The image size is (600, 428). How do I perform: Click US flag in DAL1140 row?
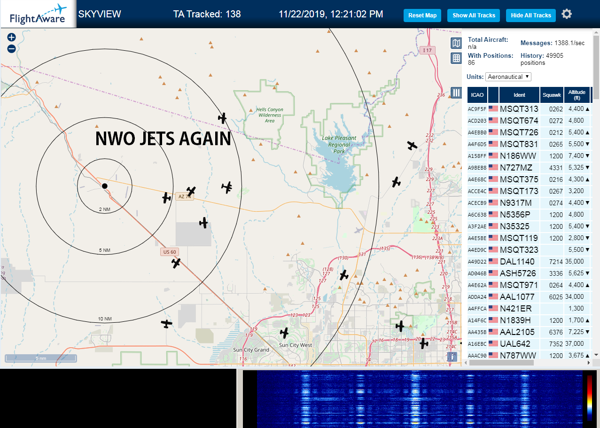coord(493,262)
